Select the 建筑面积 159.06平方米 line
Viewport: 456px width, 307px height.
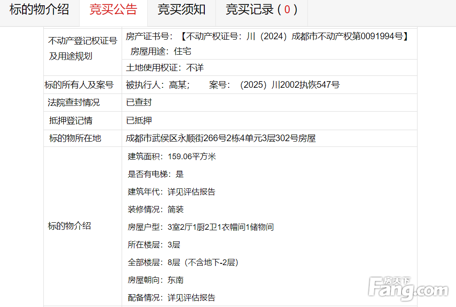pos(172,157)
